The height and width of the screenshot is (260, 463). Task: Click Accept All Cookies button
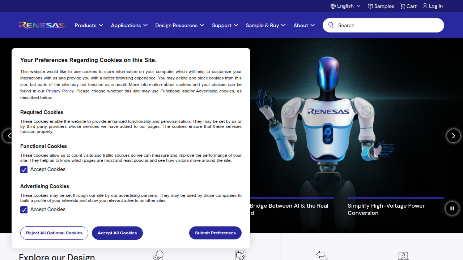pyautogui.click(x=117, y=233)
